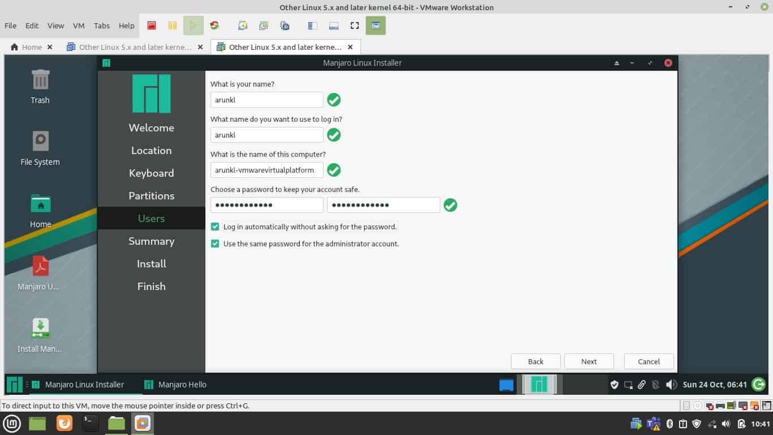The height and width of the screenshot is (435, 773).
Task: Click the red VMware power off icon
Action: (152, 25)
